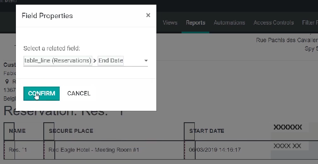Open the Reports tab
The height and width of the screenshot is (164, 318).
[x=196, y=22]
